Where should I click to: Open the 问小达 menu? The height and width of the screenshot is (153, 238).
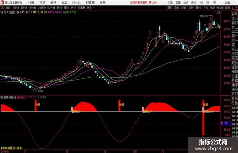(77, 3)
